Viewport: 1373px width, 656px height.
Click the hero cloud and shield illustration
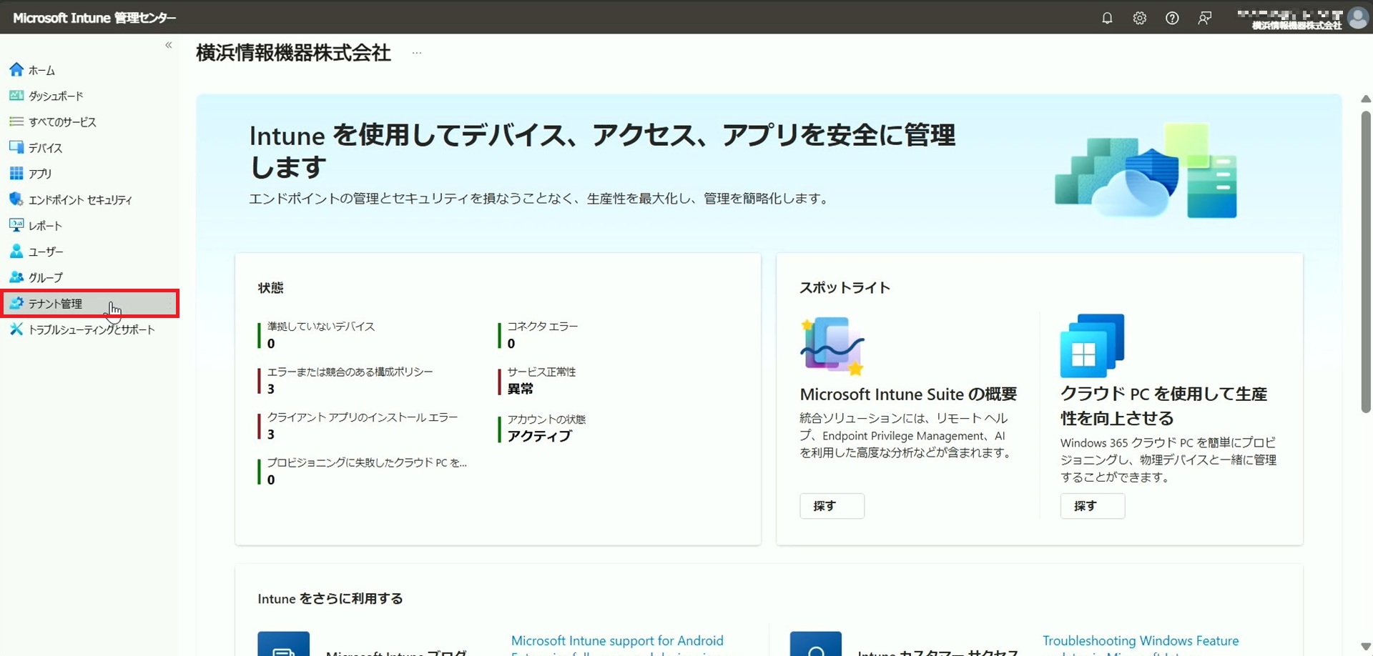tap(1146, 170)
